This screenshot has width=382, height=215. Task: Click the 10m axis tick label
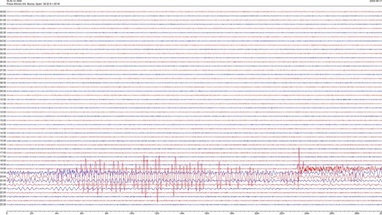click(132, 213)
